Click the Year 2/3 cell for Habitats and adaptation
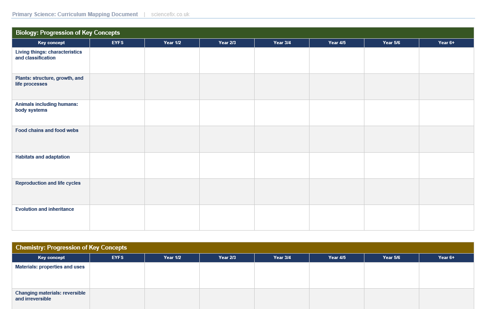The image size is (485, 309). pyautogui.click(x=227, y=165)
